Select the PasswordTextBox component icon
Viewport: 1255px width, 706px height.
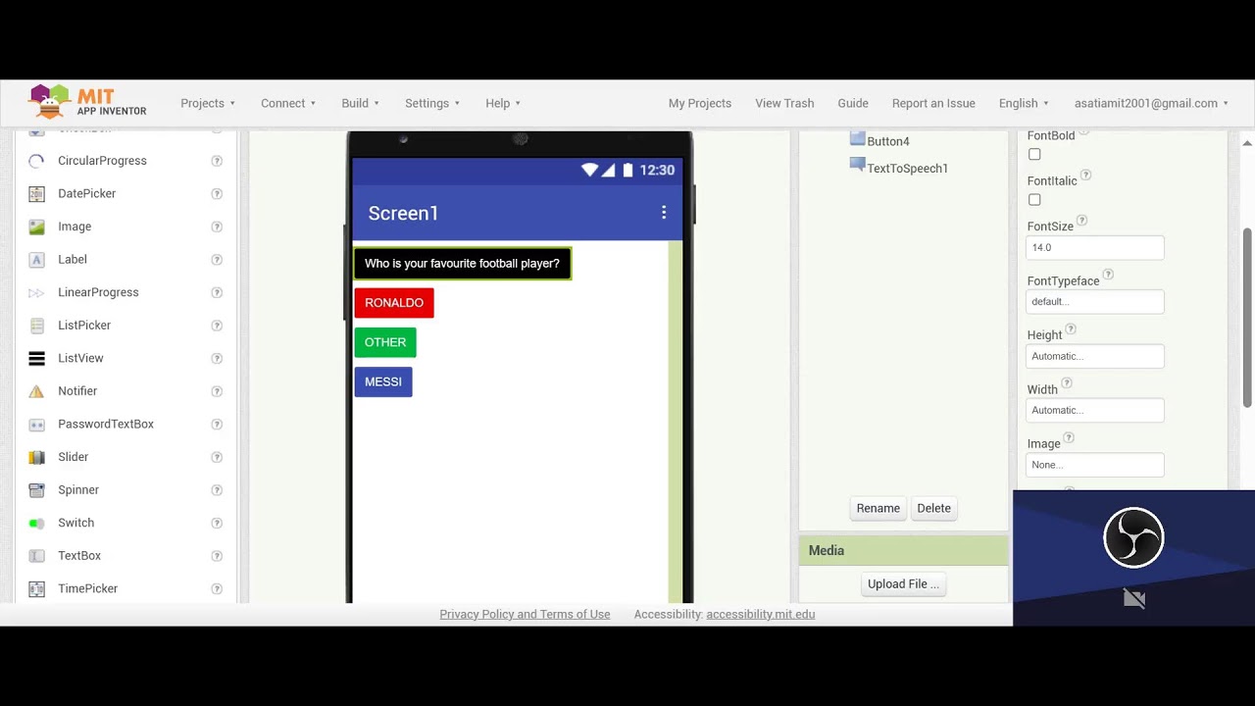[x=36, y=425]
